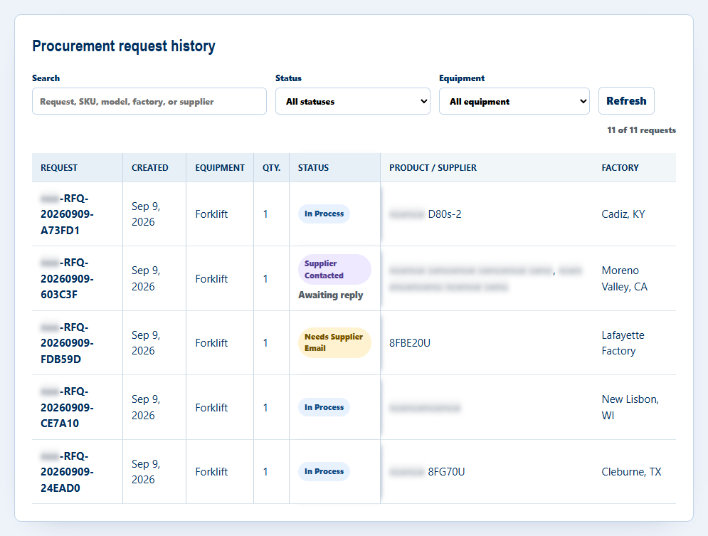Click the CREATED column header
The image size is (708, 536).
click(150, 167)
